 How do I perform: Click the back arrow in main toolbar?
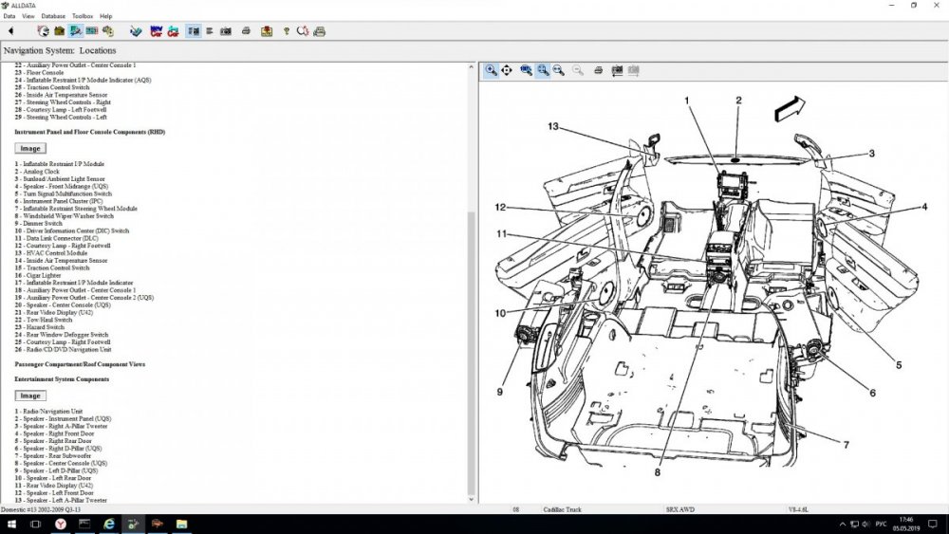pyautogui.click(x=10, y=31)
